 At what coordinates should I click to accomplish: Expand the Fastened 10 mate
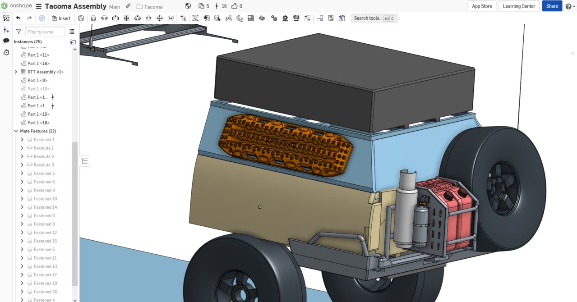tap(22, 199)
